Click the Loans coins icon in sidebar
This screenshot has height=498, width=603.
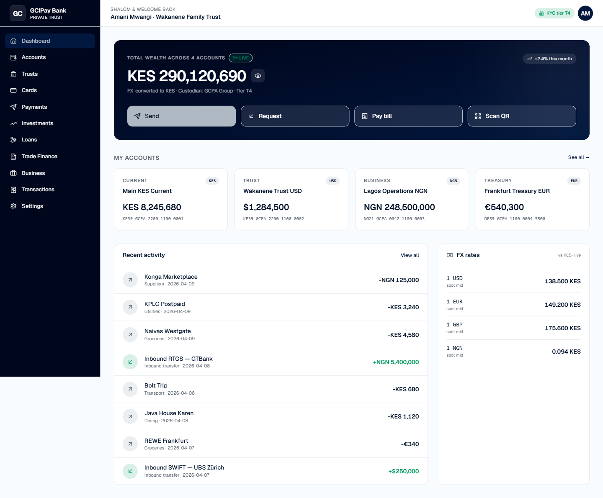click(x=13, y=140)
